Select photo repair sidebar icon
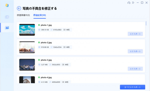Viewport: 150px width, 91px height. tap(7, 28)
